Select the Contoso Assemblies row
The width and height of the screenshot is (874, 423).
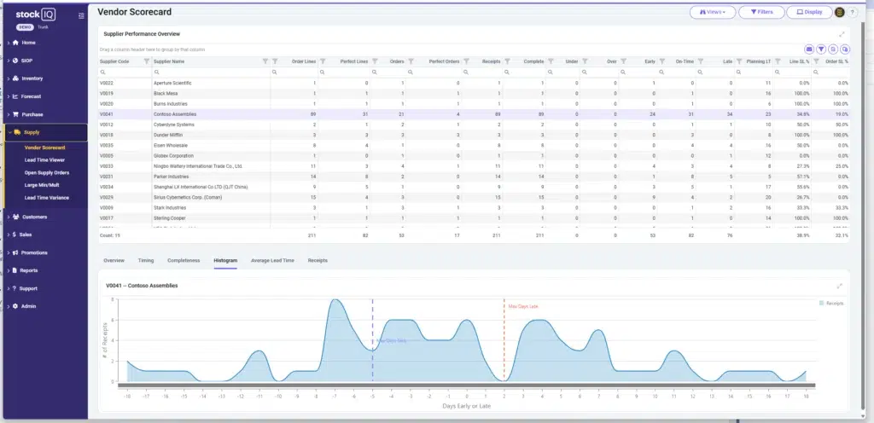click(474, 114)
